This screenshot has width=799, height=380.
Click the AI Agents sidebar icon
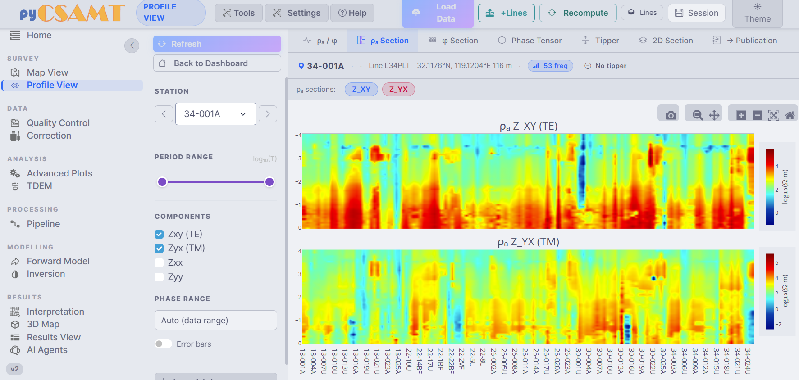pos(15,350)
